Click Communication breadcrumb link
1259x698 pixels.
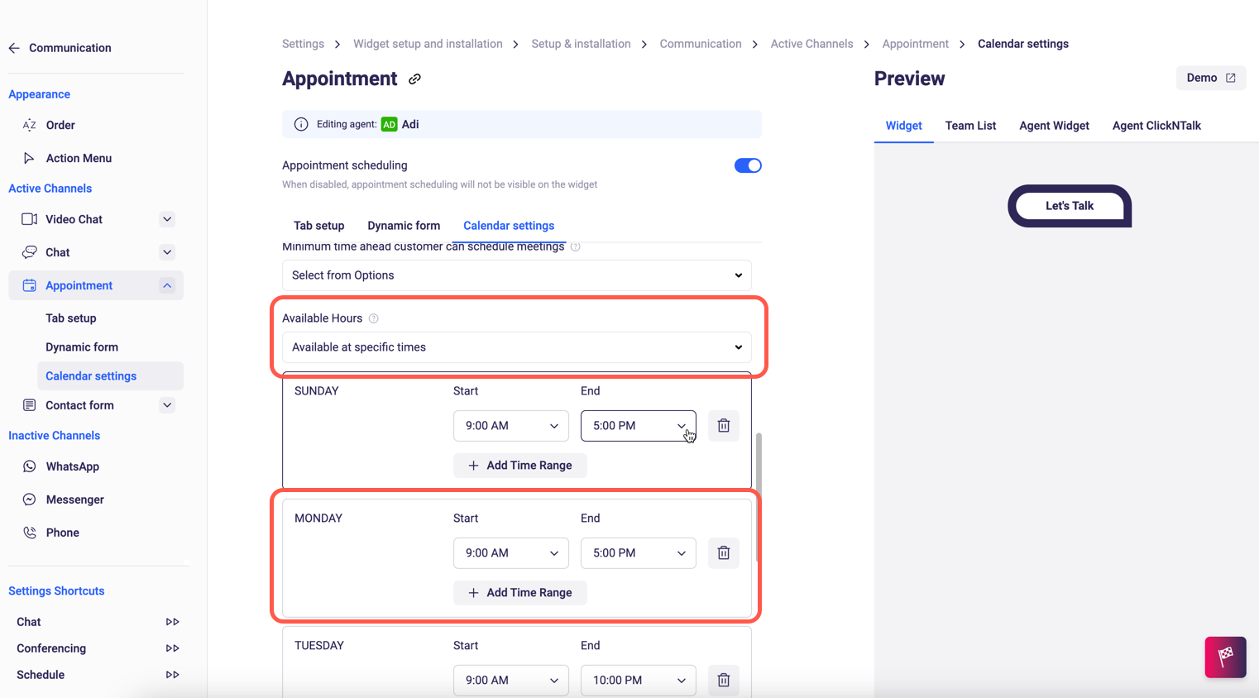click(701, 44)
